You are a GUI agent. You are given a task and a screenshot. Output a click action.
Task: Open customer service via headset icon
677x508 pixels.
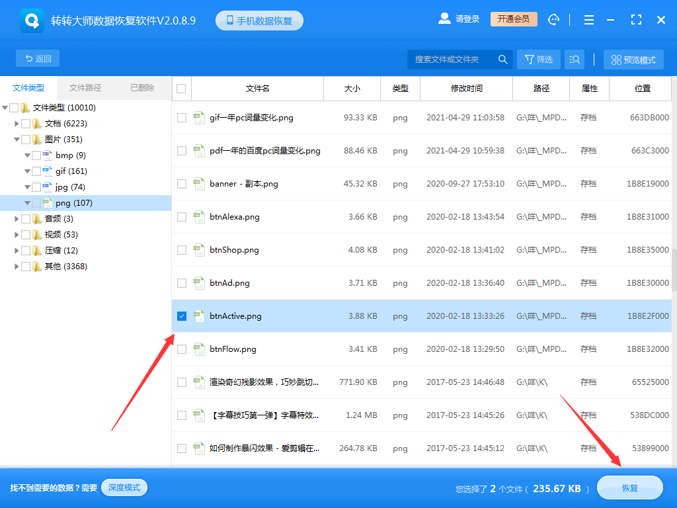[x=553, y=19]
